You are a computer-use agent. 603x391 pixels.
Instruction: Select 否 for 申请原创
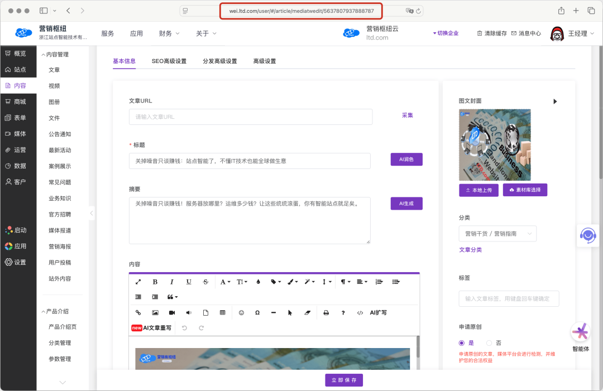pos(489,343)
